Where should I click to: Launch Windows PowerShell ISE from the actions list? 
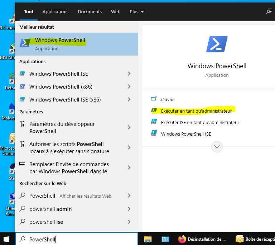pos(186,134)
